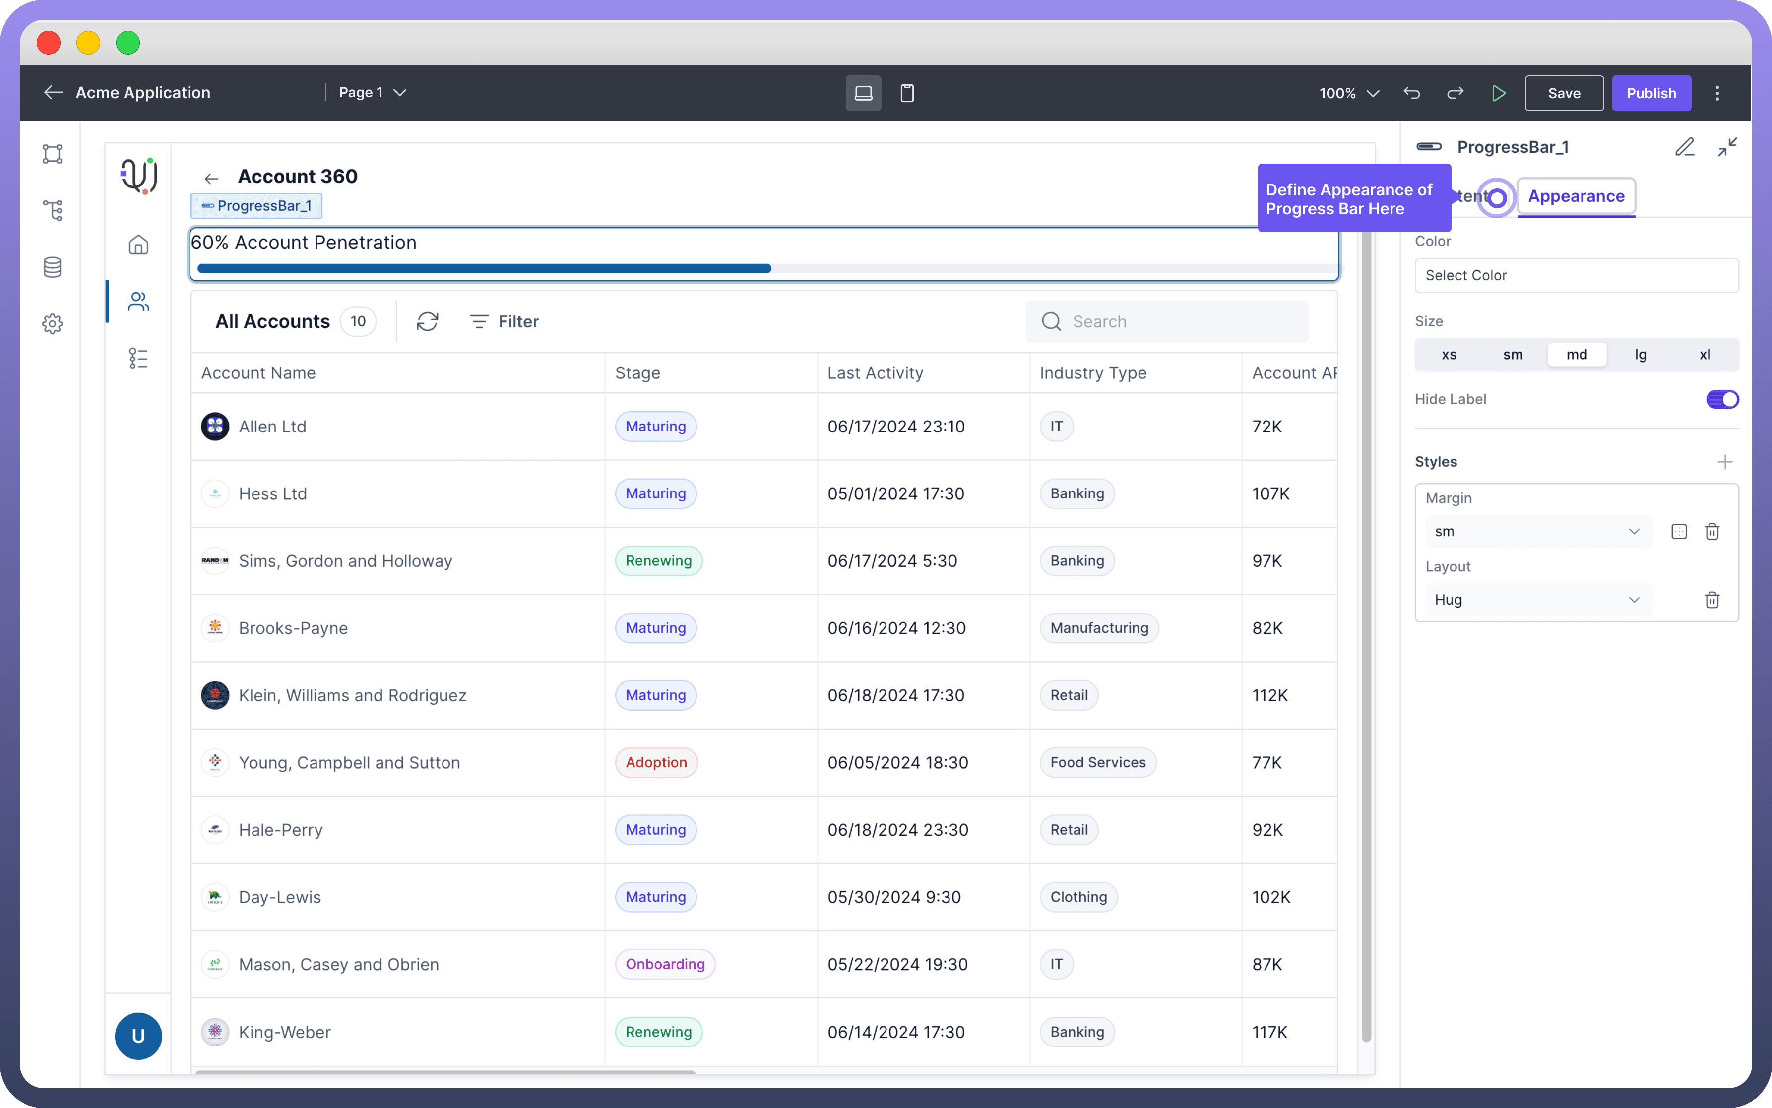
Task: Delete the Margin style with trash icon
Action: click(1712, 531)
